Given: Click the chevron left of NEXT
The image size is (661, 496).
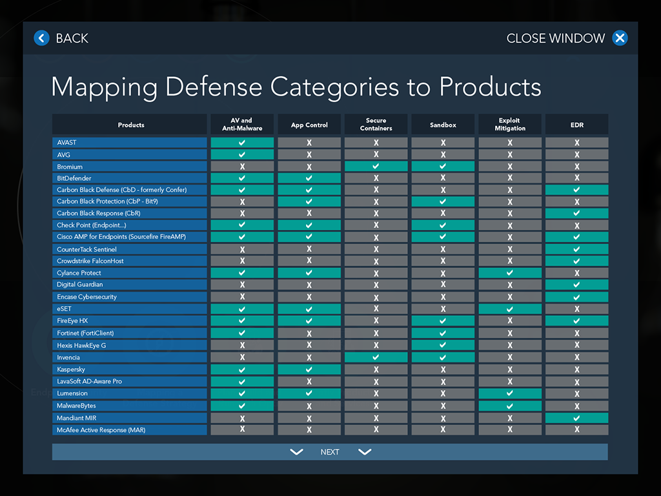Looking at the screenshot, I should [x=297, y=451].
